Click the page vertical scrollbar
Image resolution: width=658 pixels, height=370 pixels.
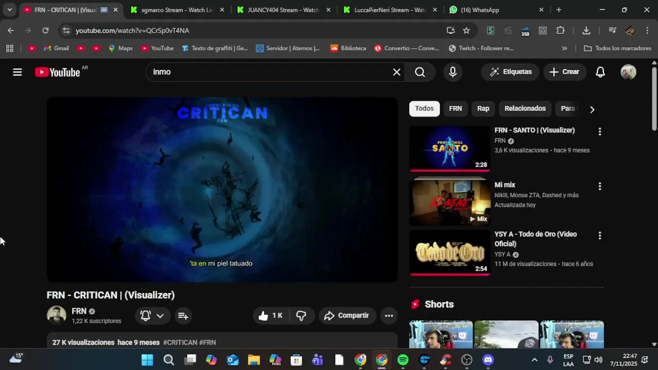click(654, 99)
